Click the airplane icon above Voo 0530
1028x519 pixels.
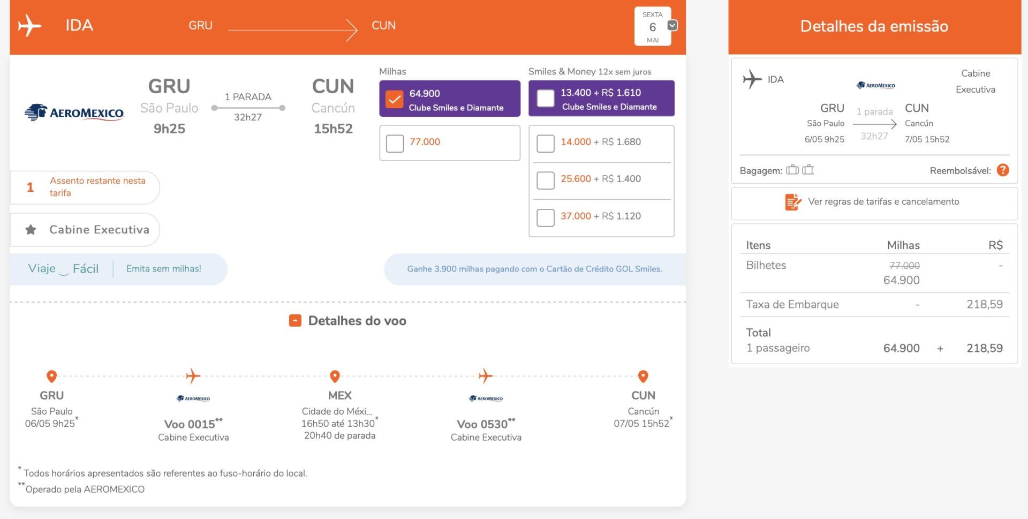(x=486, y=376)
